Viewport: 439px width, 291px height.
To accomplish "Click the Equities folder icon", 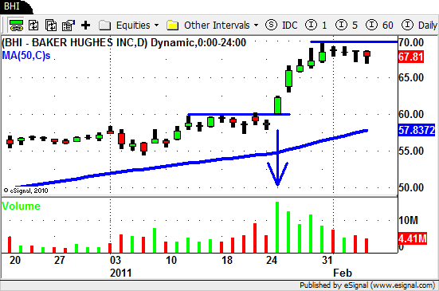I will (104, 26).
